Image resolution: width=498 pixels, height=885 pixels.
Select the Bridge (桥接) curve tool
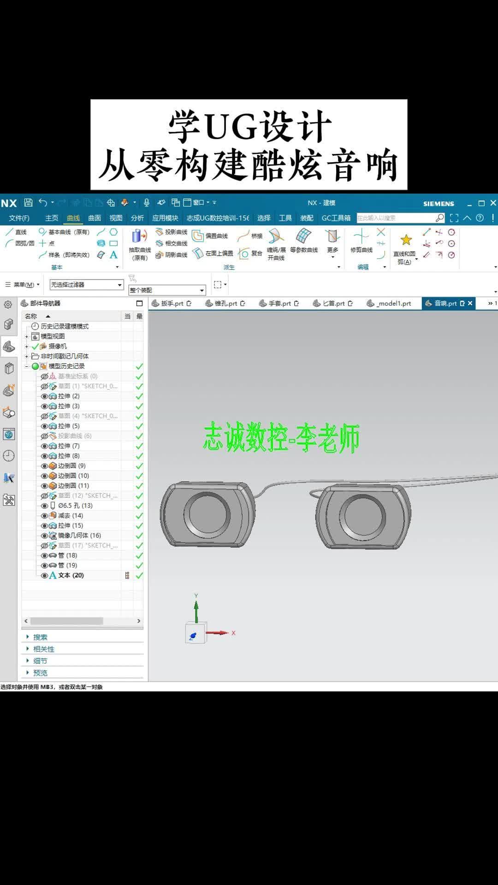250,236
